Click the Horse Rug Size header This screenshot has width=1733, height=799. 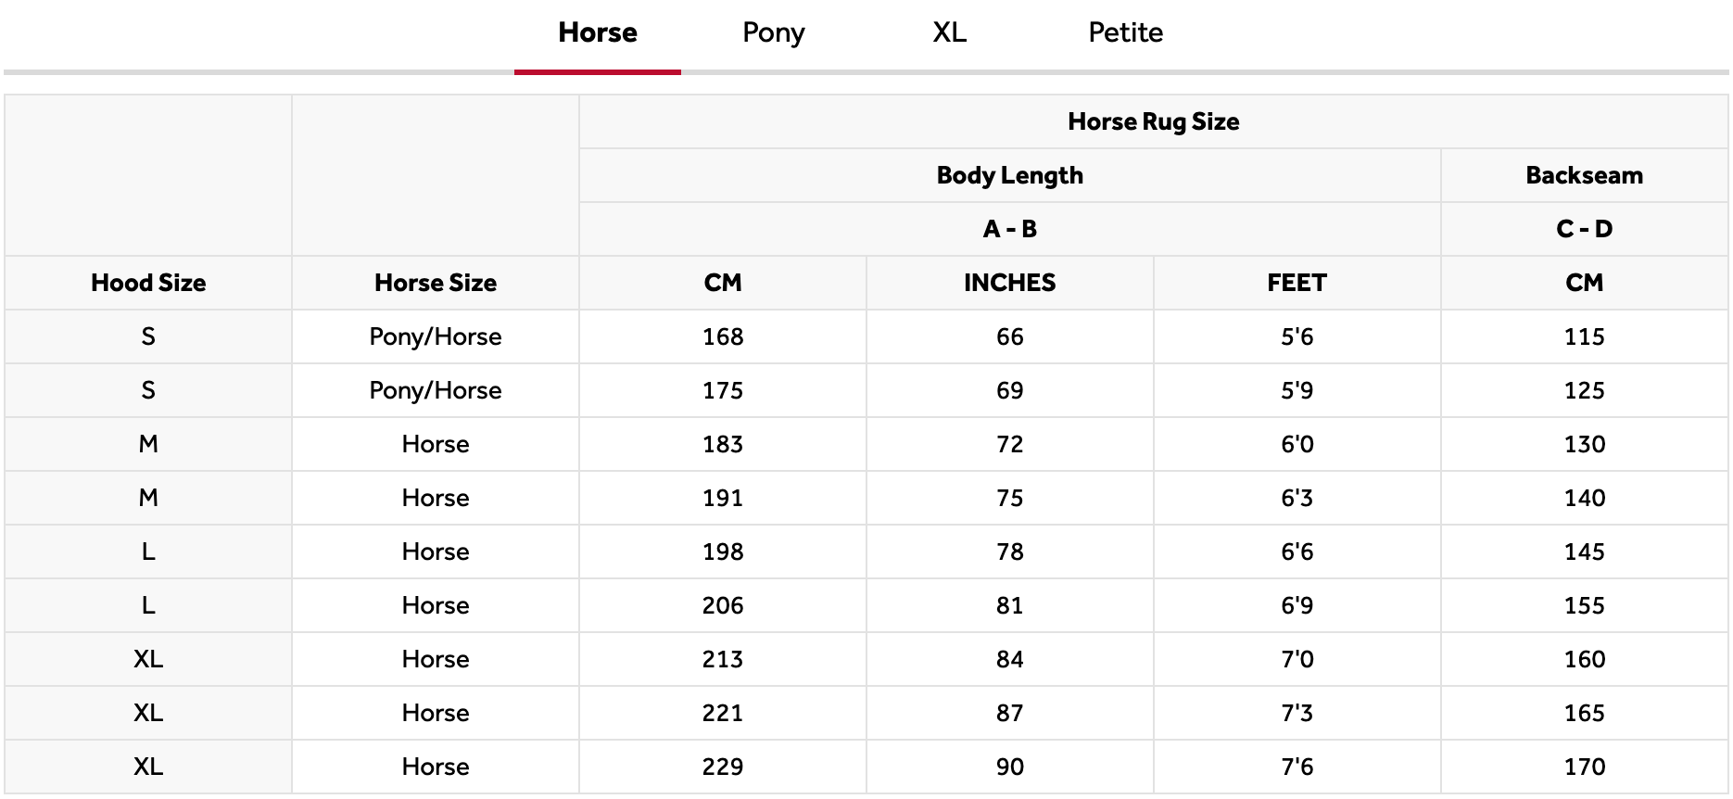(x=1153, y=121)
